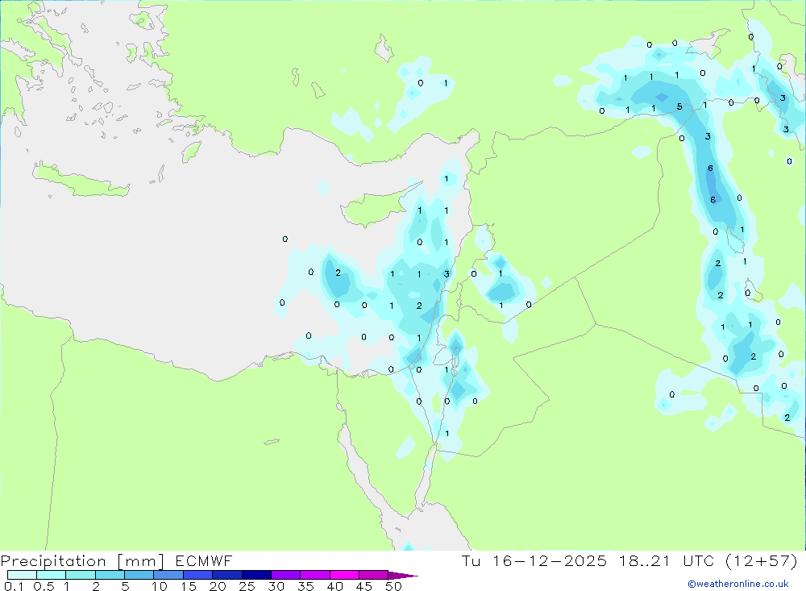Click the legend label '35'
Screen dimensions: 806x591
tap(305, 586)
